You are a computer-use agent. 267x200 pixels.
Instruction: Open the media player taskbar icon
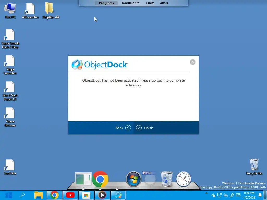point(102,195)
